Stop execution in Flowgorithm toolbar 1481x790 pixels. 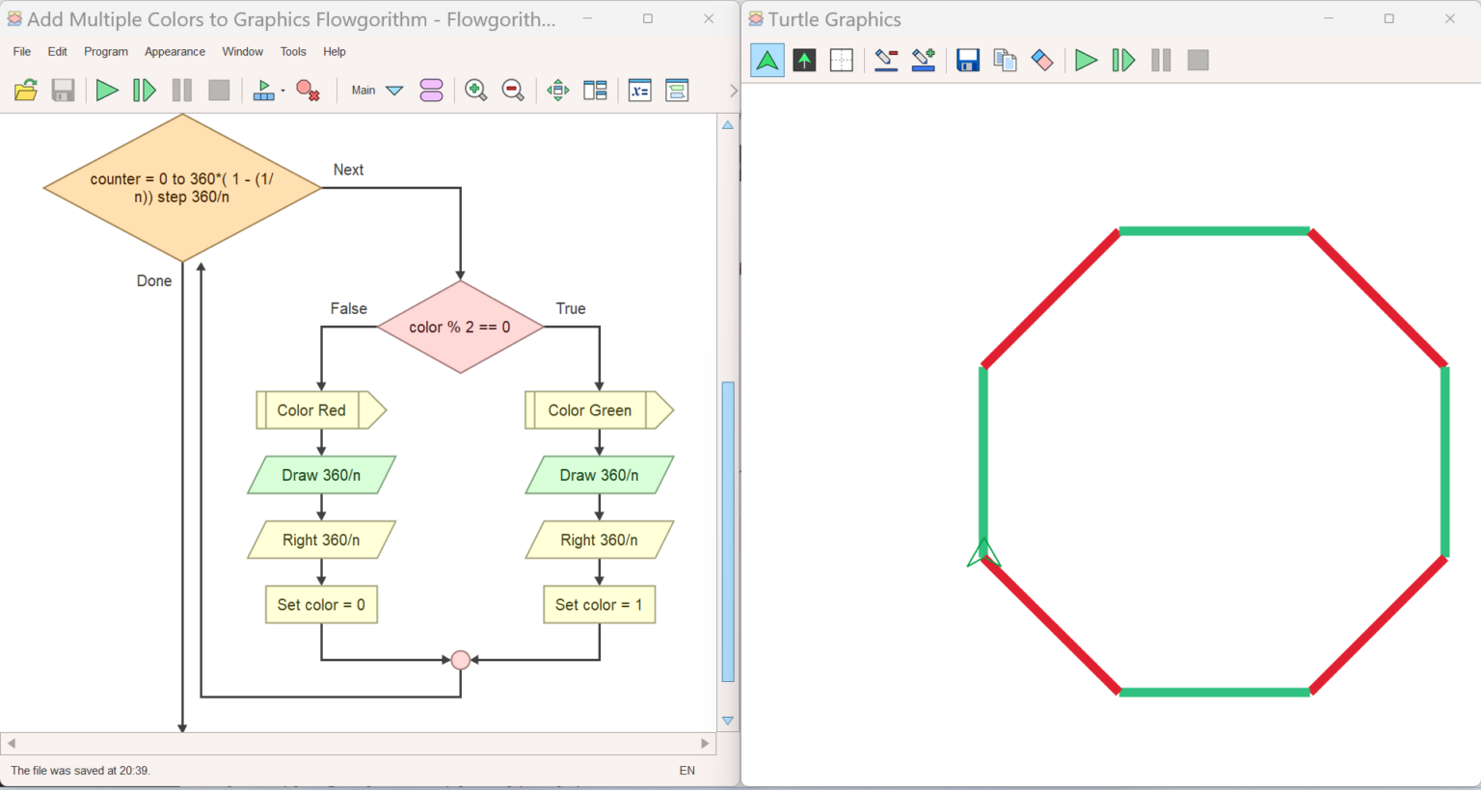point(220,91)
